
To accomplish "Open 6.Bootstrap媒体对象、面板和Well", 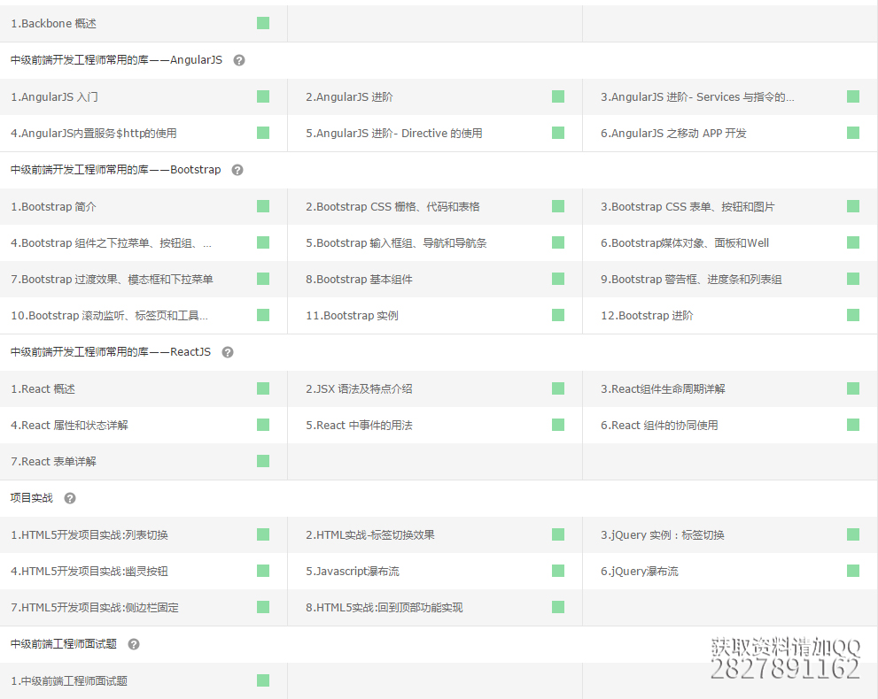I will [x=685, y=243].
